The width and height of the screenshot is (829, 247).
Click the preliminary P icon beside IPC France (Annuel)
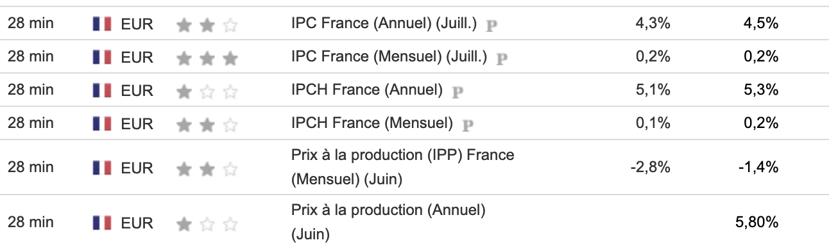(492, 26)
